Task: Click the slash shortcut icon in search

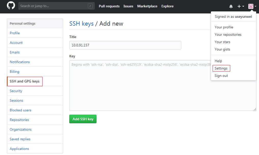Action: (90, 6)
